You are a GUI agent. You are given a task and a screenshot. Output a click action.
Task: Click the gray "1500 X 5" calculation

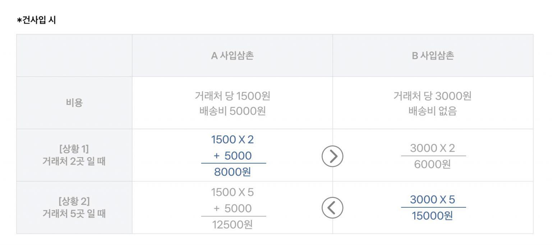point(232,192)
